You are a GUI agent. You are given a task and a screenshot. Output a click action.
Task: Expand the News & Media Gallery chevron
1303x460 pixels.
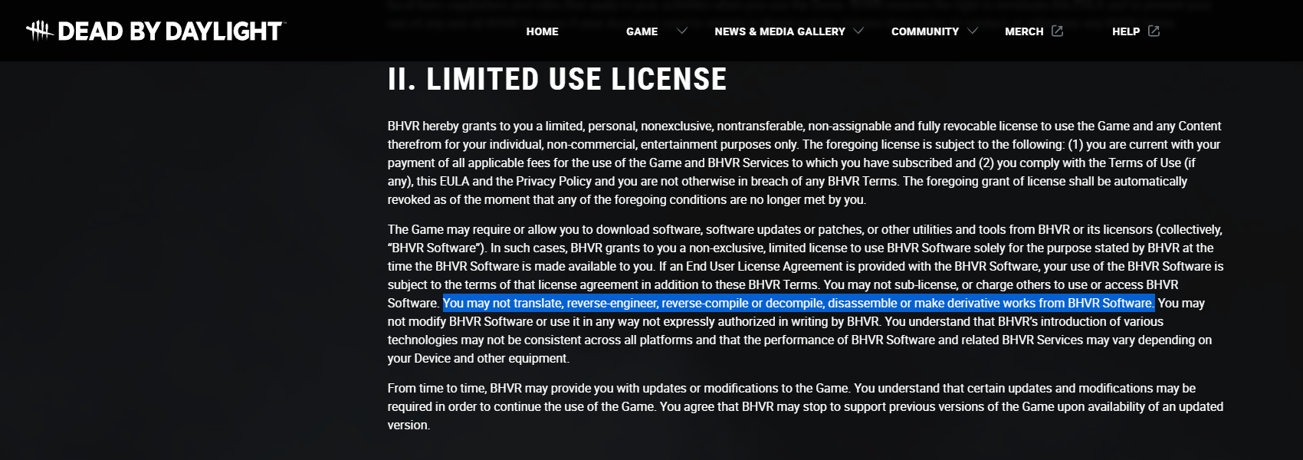[858, 31]
